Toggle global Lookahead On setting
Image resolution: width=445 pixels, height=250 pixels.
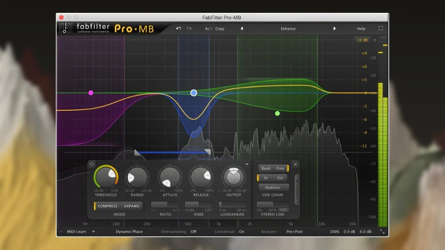pos(242,232)
